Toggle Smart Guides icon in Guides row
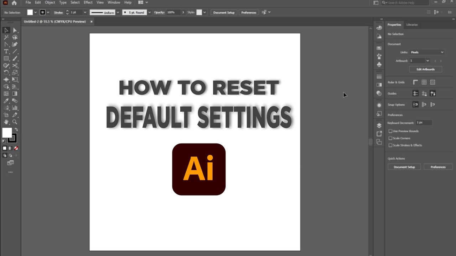This screenshot has width=456, height=256. point(432,94)
